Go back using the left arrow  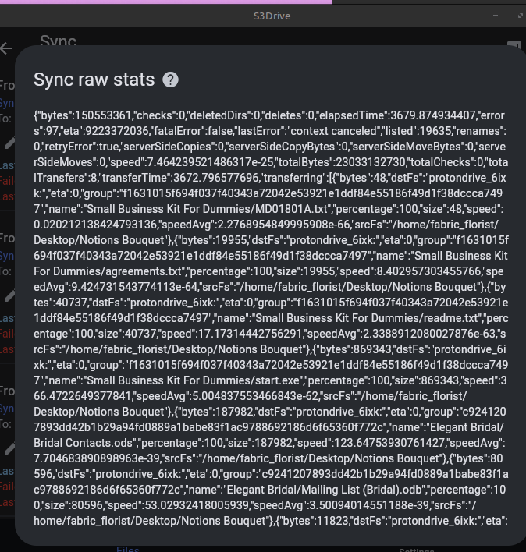tap(5, 48)
